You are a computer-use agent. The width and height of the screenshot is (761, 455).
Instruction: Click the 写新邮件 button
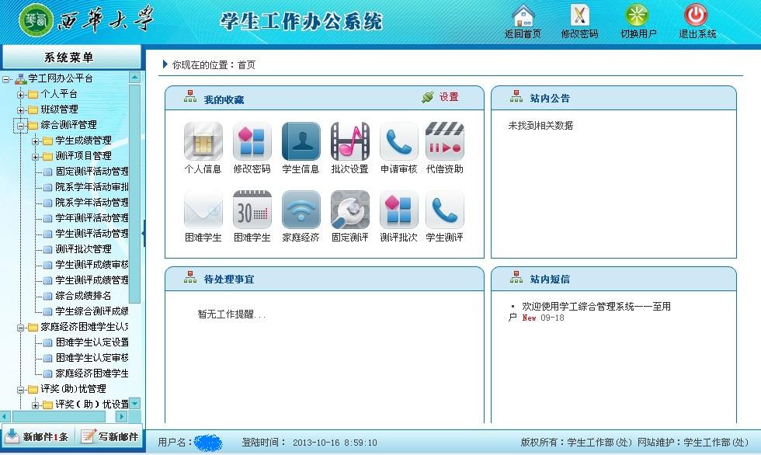(109, 436)
